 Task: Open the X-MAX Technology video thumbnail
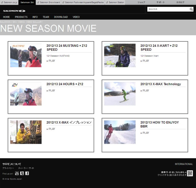(120, 94)
